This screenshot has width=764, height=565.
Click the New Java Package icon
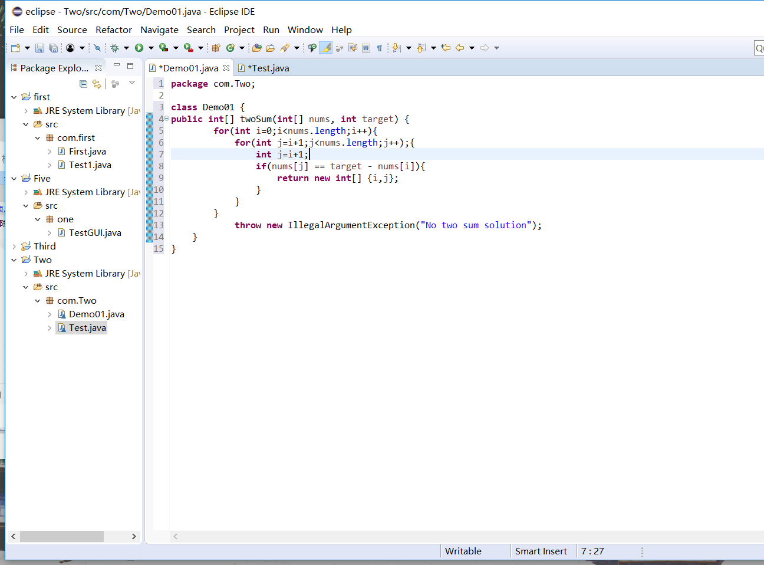click(216, 48)
